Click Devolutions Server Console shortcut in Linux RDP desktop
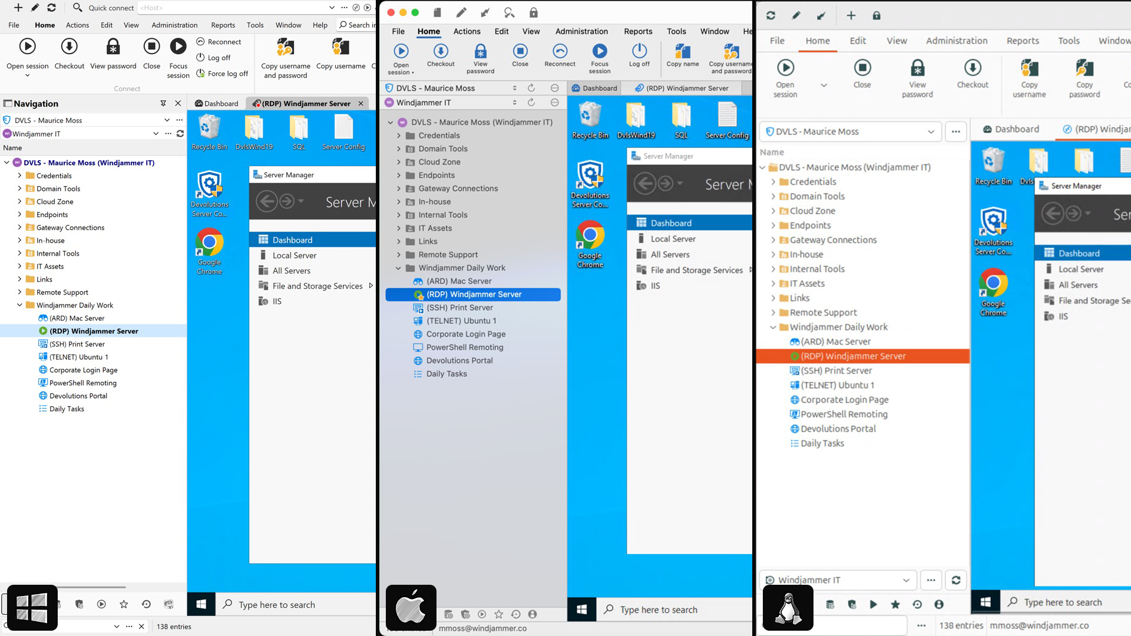1131x636 pixels. click(x=993, y=230)
